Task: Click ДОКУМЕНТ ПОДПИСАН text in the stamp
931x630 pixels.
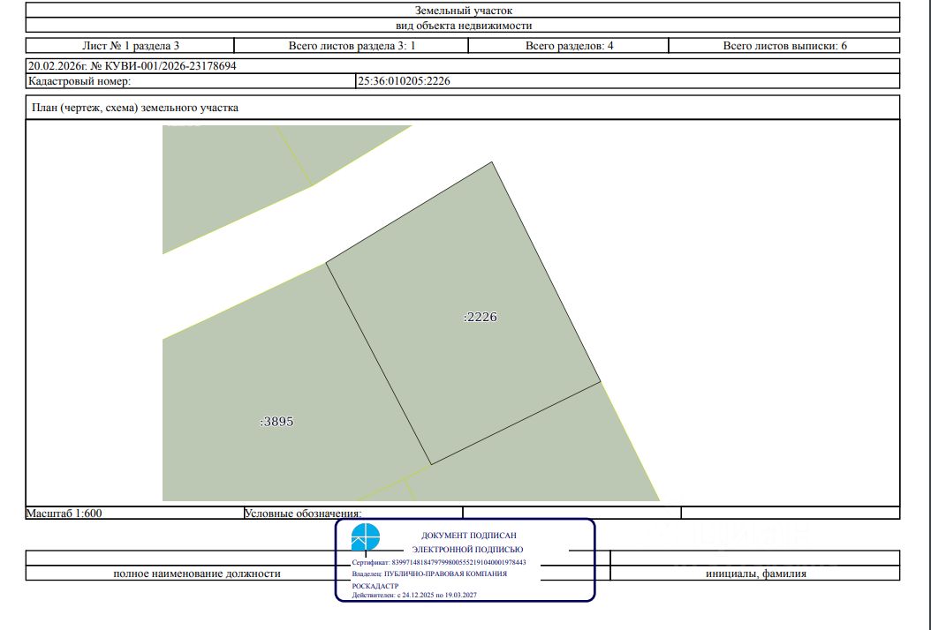Action: [x=469, y=535]
